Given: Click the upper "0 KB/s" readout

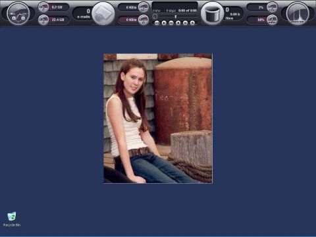Looking at the screenshot, I should pyautogui.click(x=131, y=7).
